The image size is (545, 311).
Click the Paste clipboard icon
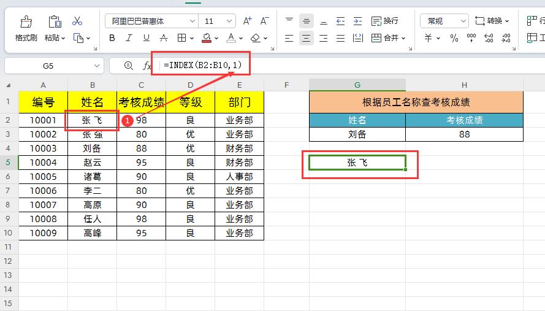coord(55,21)
